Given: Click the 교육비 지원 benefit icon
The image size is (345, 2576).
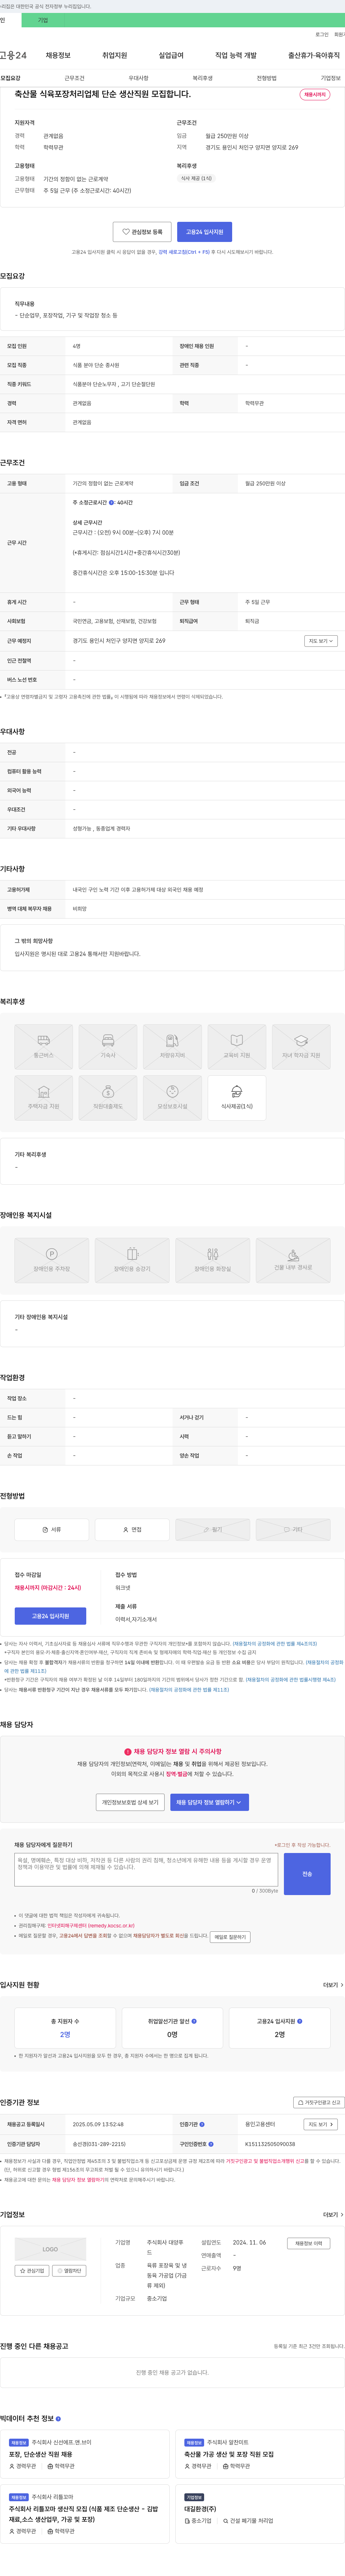Looking at the screenshot, I should pyautogui.click(x=237, y=1047).
